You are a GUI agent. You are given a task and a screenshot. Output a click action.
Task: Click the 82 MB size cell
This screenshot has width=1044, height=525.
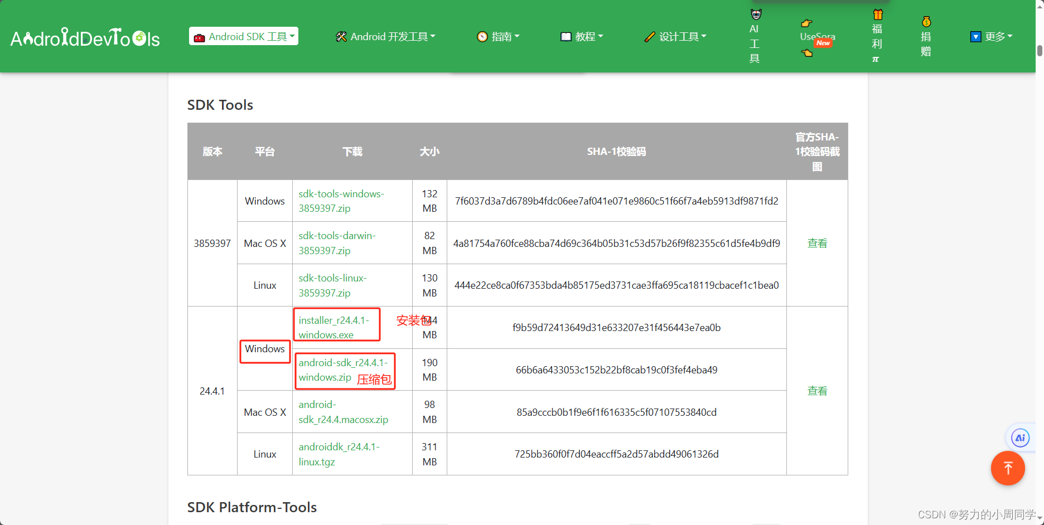[x=429, y=243]
